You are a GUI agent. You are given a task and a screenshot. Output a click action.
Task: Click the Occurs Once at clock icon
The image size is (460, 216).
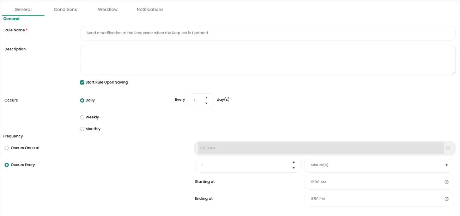448,148
